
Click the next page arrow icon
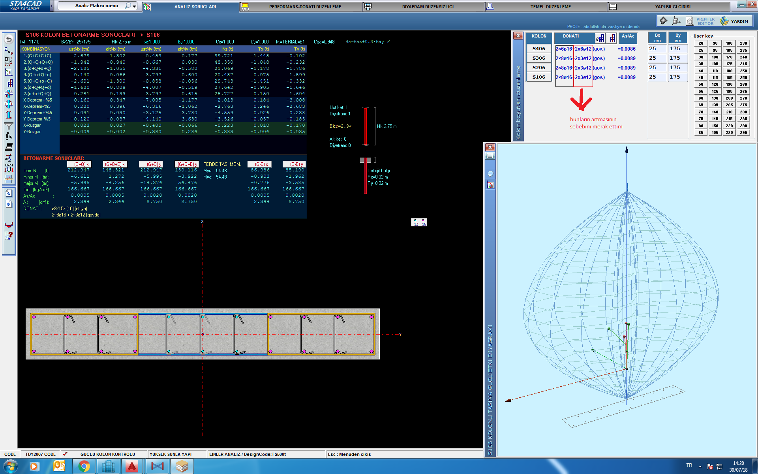point(9,204)
